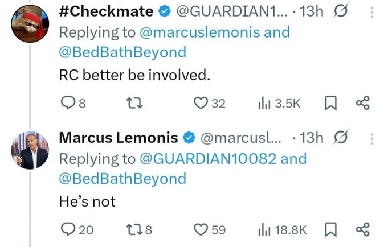Screen dimensions: 388x247
Task: Like the 'RC better be involved' tweet
Action: 209,103
